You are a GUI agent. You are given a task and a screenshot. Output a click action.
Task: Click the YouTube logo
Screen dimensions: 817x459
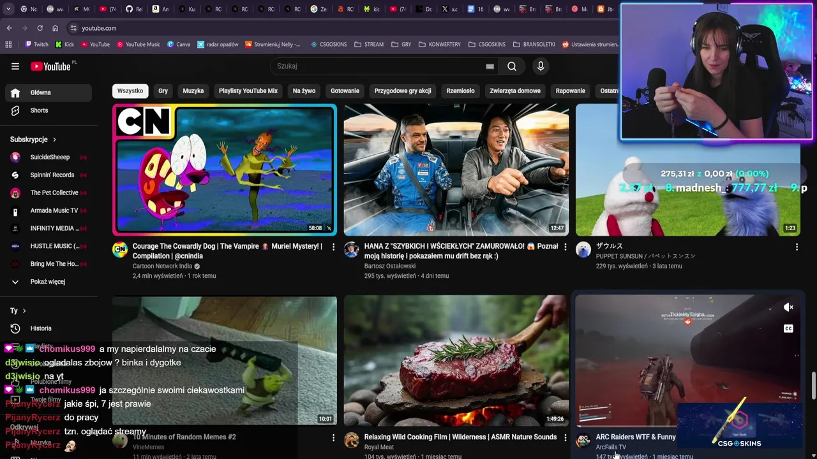(50, 66)
